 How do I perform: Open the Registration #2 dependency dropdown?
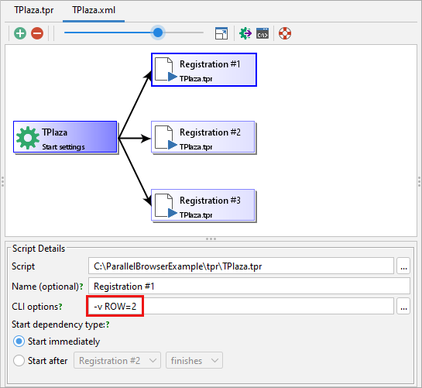tap(118, 360)
